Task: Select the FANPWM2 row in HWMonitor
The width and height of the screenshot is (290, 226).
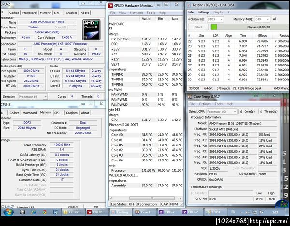Action: point(146,105)
